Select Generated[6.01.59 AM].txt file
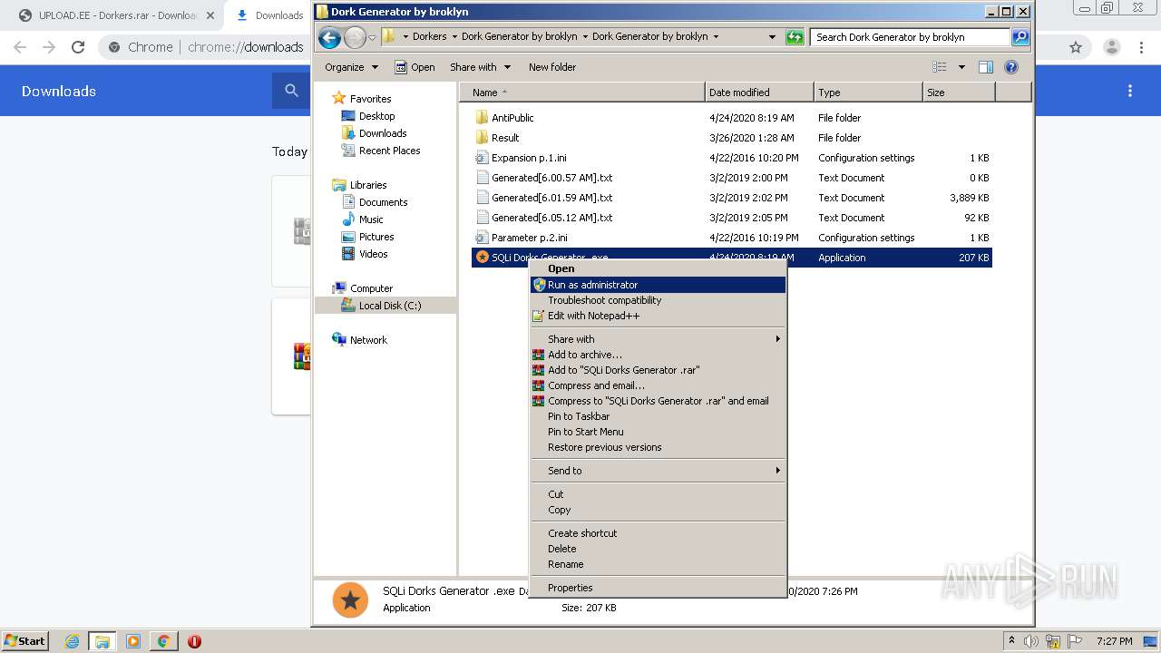The width and height of the screenshot is (1161, 653). [x=551, y=198]
